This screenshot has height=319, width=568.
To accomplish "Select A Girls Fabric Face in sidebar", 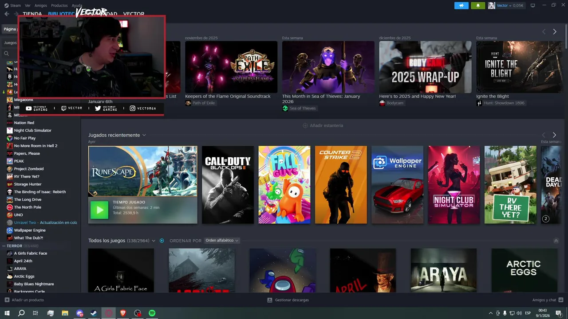I will tap(30, 253).
